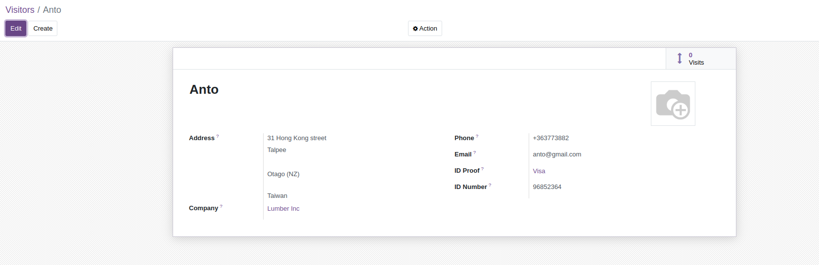Open the Lumber Inc company link

point(283,209)
